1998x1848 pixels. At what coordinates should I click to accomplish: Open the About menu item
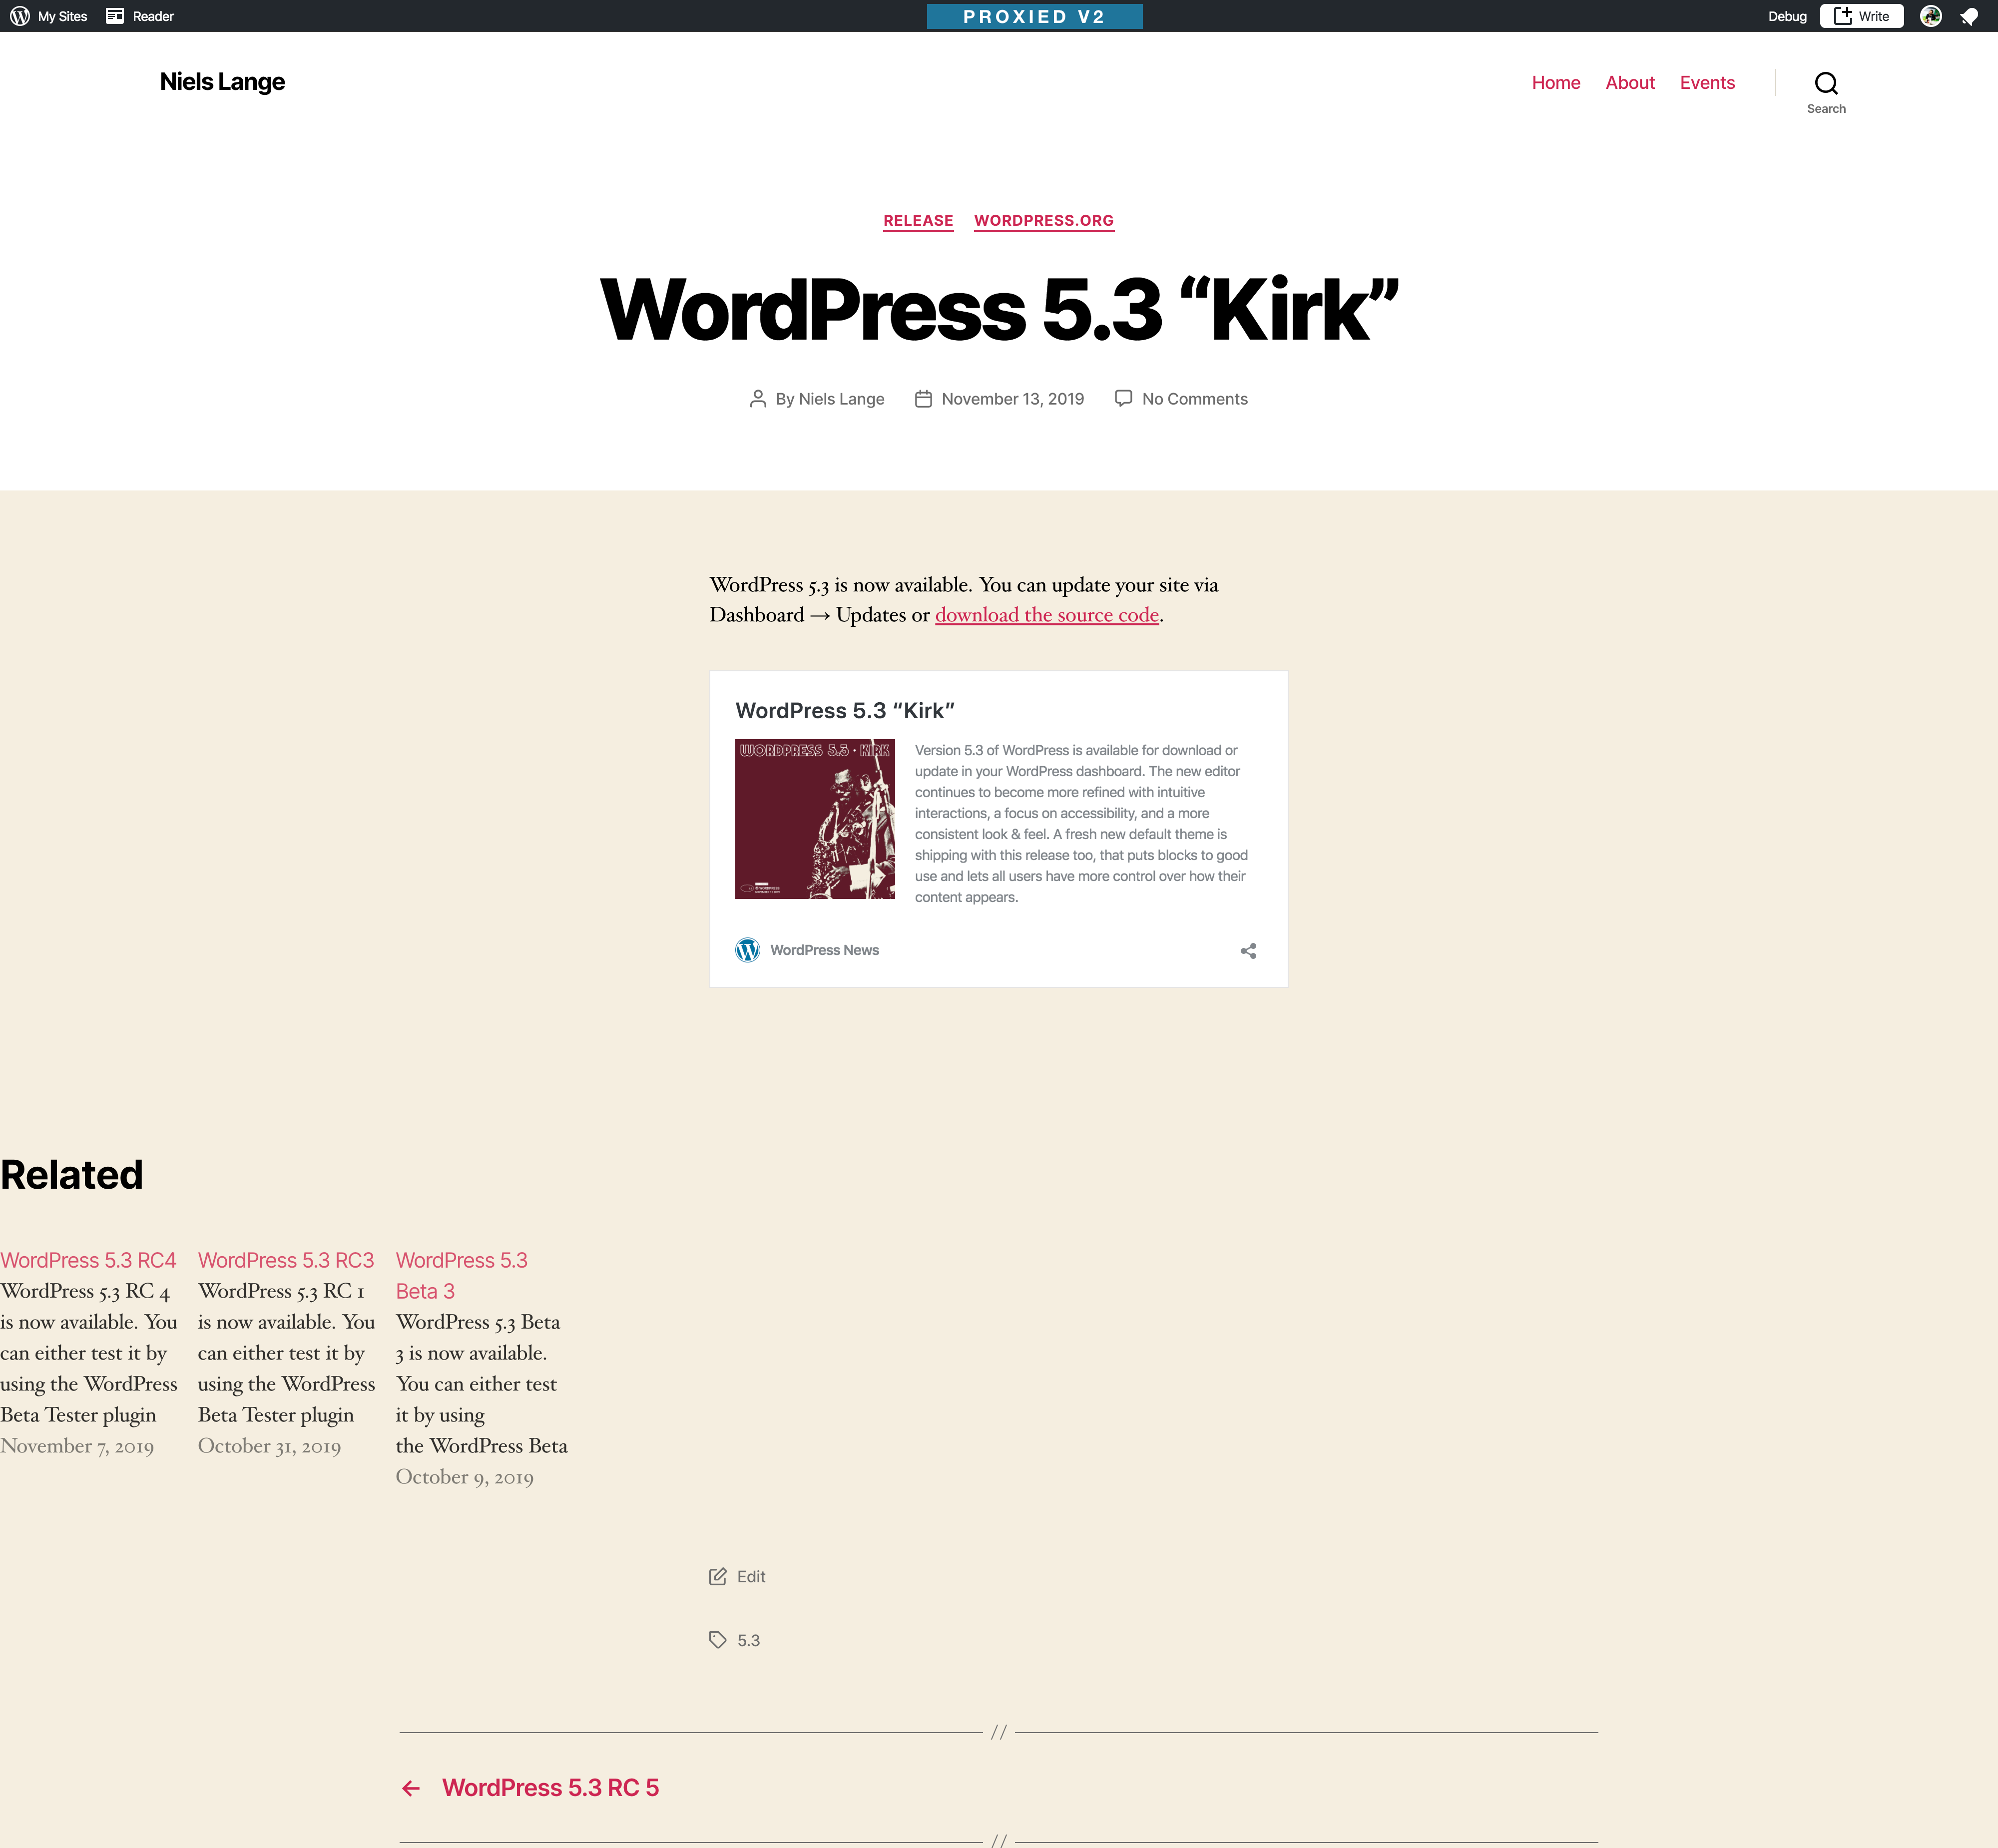(1630, 83)
